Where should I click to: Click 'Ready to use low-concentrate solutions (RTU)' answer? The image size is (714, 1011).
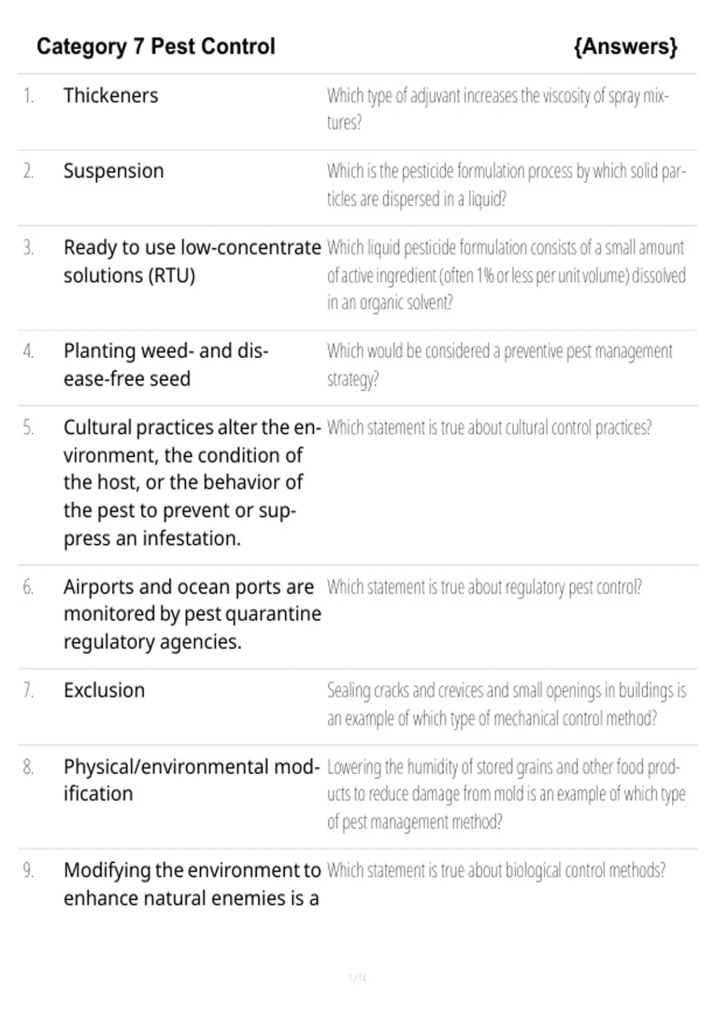pos(192,261)
